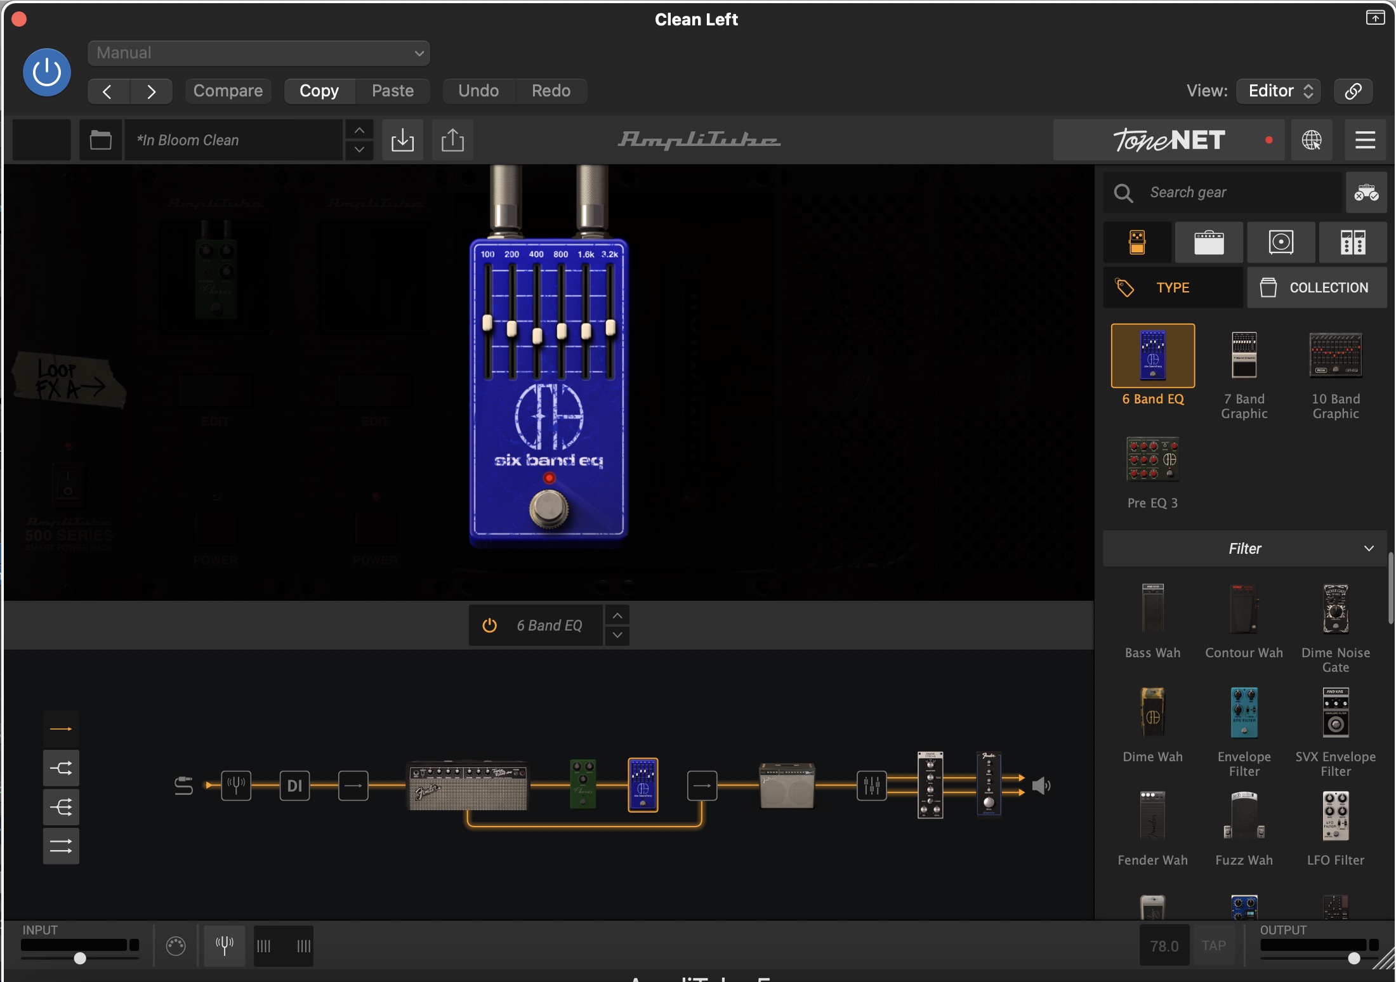
Task: Go to previous preset with left arrow
Action: 108,91
